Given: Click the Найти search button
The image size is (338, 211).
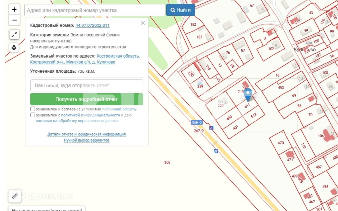Looking at the screenshot, I should [181, 10].
